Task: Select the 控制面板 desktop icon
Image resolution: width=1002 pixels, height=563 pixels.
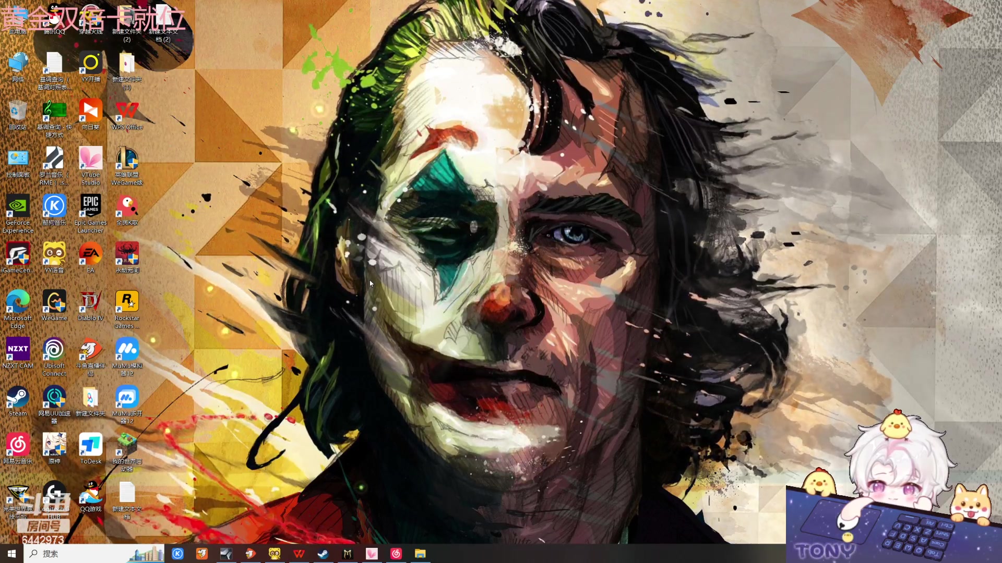Action: click(x=18, y=163)
